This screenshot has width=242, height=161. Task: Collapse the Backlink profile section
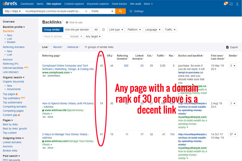click(14, 27)
